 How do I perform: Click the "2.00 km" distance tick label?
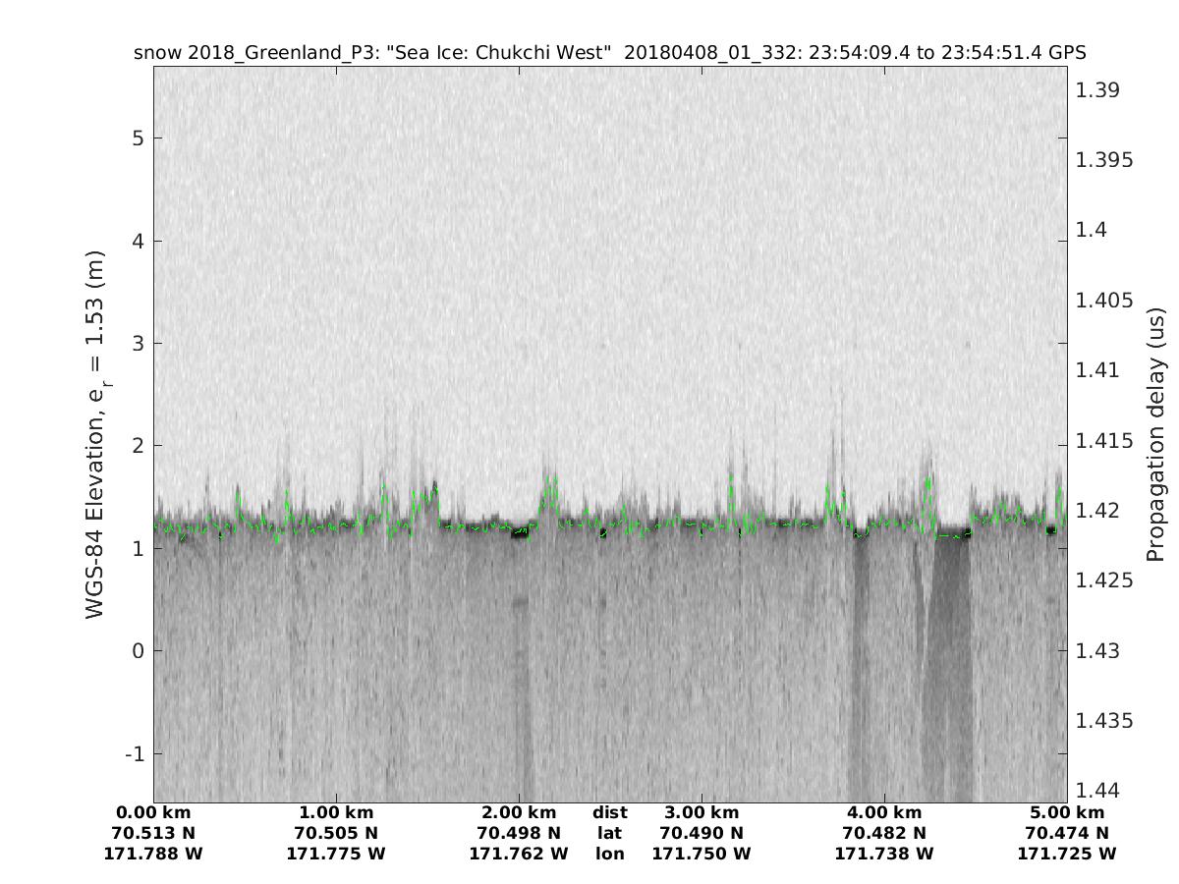pyautogui.click(x=519, y=813)
